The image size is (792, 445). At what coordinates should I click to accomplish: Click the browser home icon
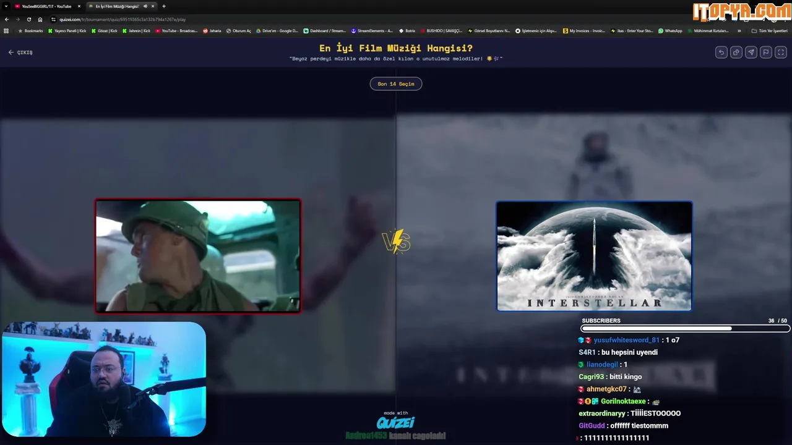(x=40, y=19)
